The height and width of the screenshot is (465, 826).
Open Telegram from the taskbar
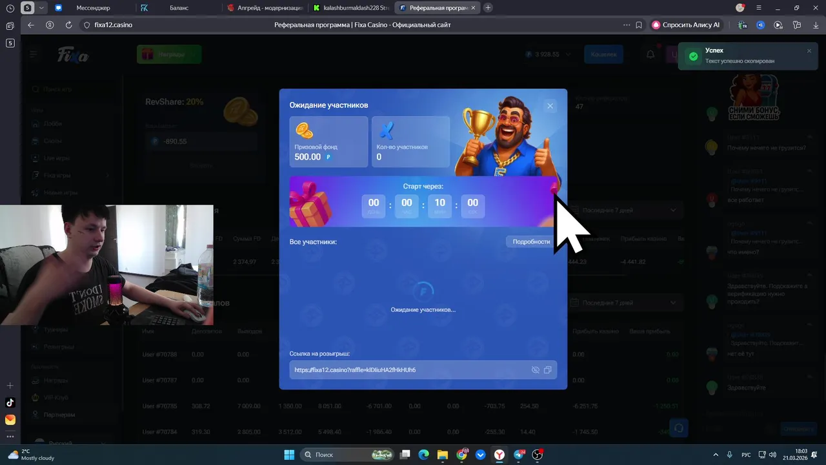519,455
